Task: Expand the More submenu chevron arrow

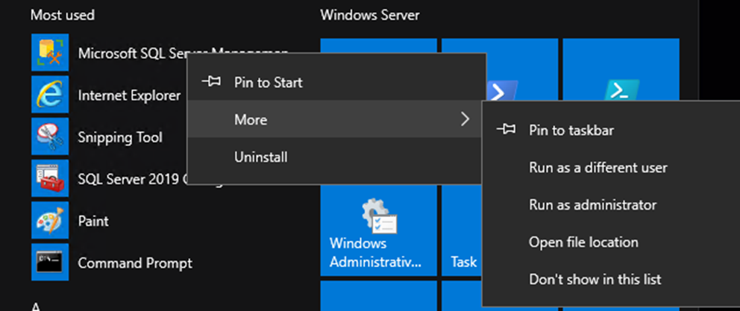Action: 465,119
